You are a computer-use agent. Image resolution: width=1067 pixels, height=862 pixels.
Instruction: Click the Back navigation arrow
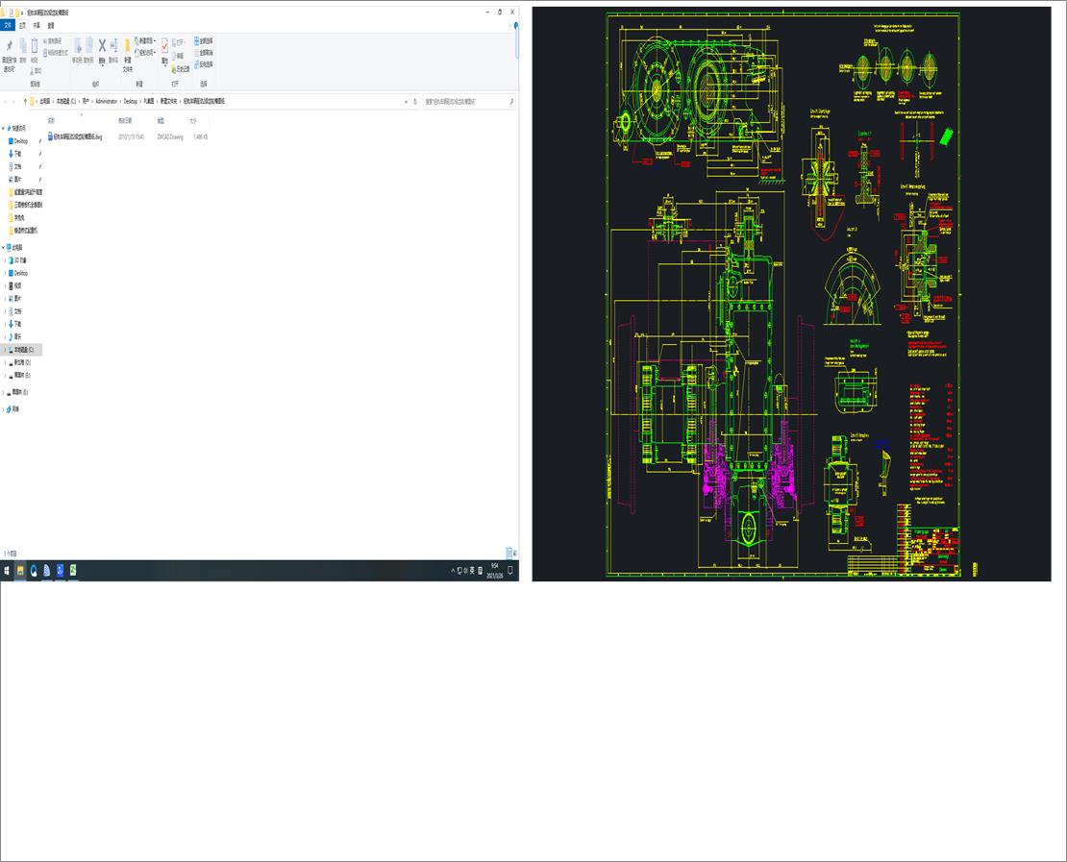tap(6, 101)
